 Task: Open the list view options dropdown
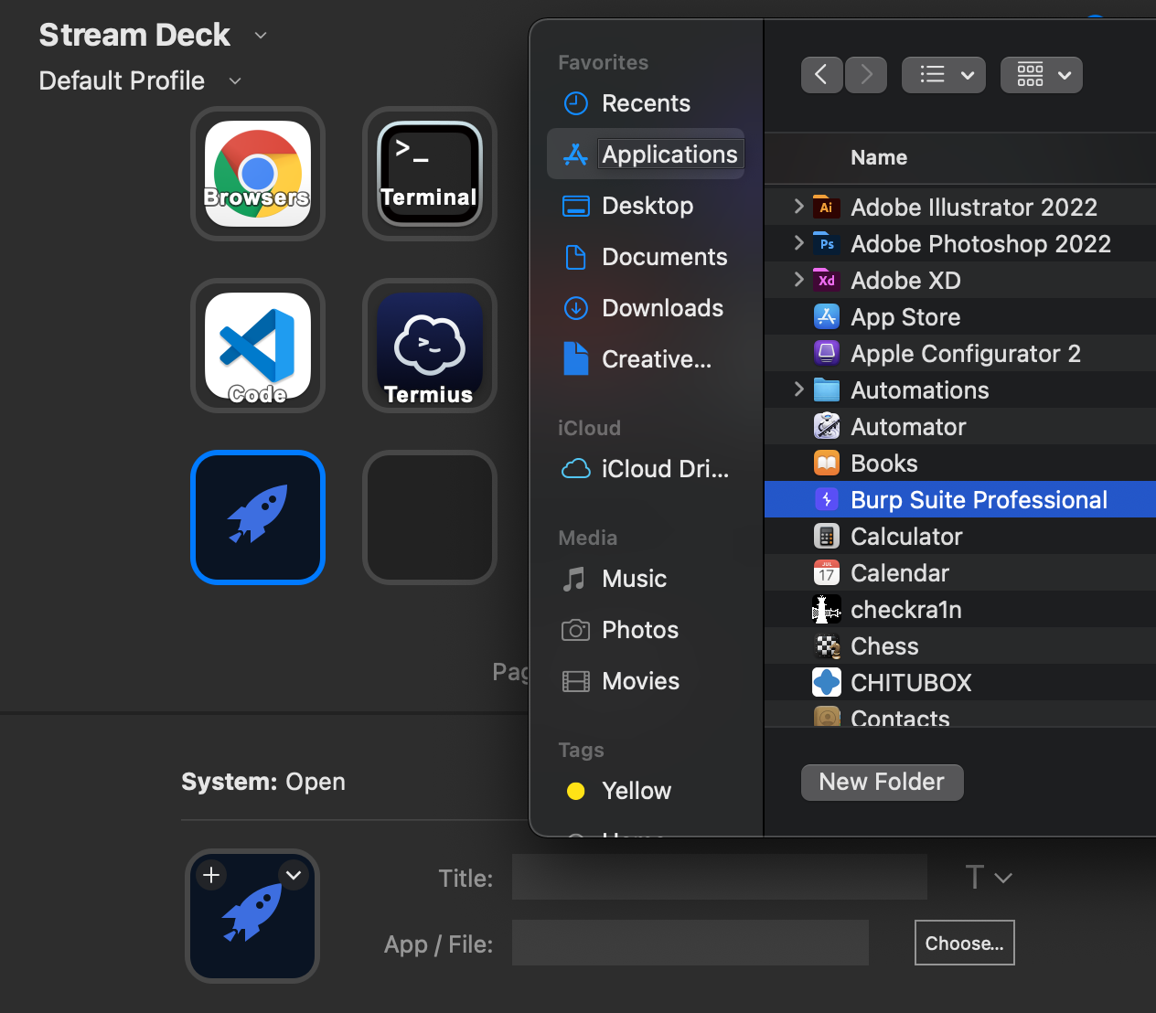click(x=944, y=75)
